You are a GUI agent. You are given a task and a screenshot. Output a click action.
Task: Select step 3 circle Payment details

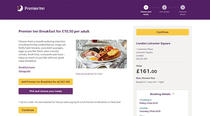[183, 8]
